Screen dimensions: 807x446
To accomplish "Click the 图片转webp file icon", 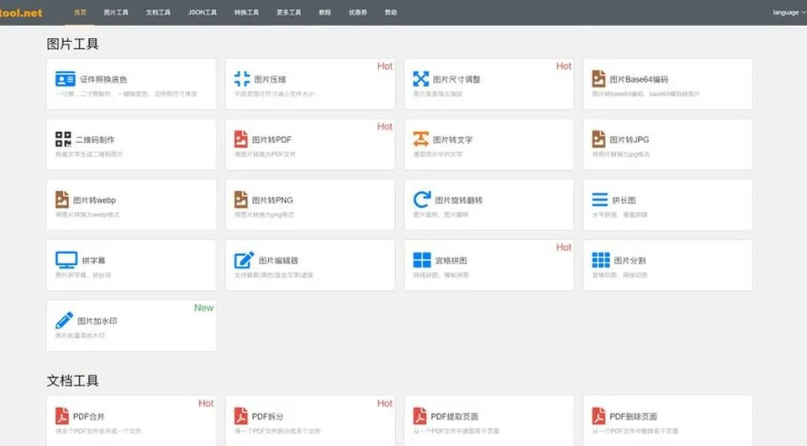I will [61, 199].
